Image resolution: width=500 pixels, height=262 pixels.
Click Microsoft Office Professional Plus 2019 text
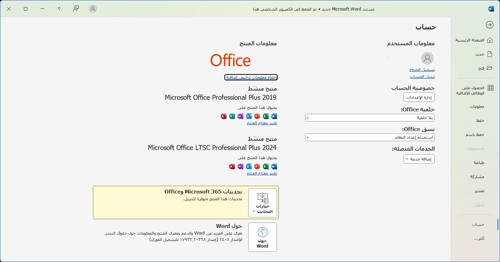221,97
